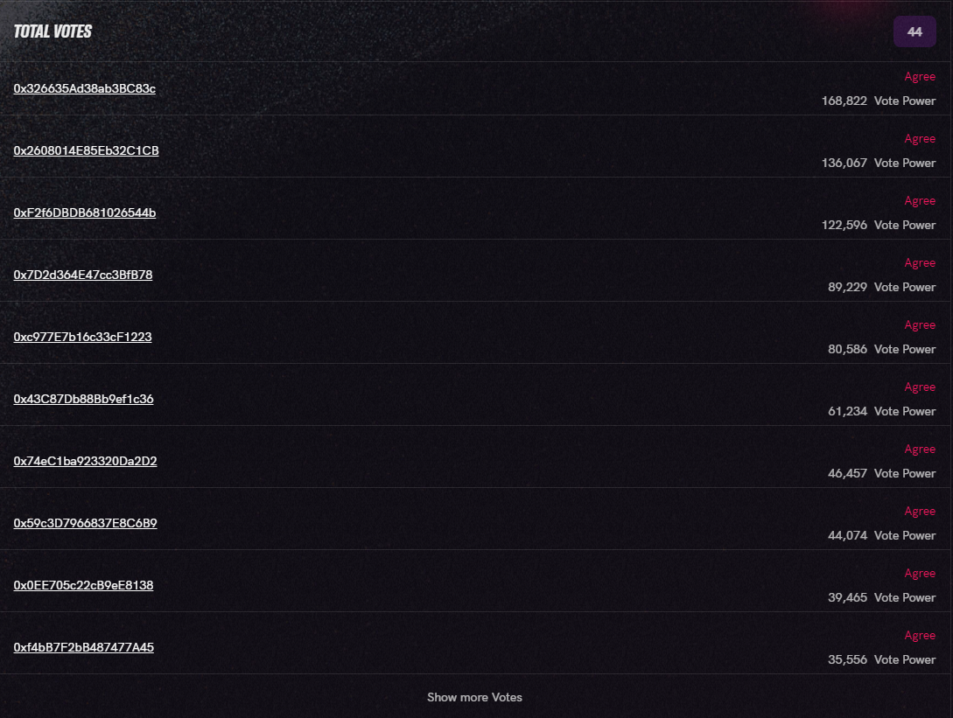Click Agree label above 122,596 Vote Power
The height and width of the screenshot is (718, 953).
[x=920, y=201]
